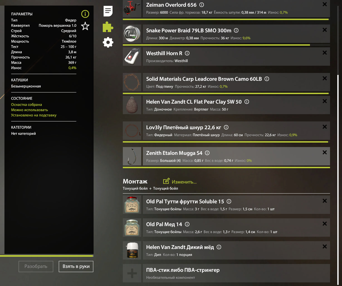
Task: Show info for Zeiman Overlord 656
Action: (x=202, y=5)
